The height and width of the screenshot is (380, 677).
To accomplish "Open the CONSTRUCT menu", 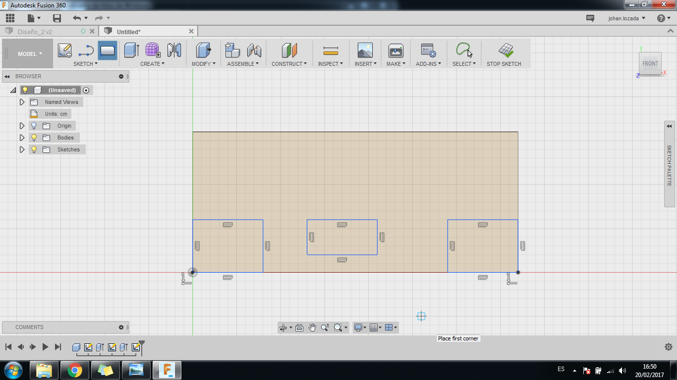I will coord(289,64).
